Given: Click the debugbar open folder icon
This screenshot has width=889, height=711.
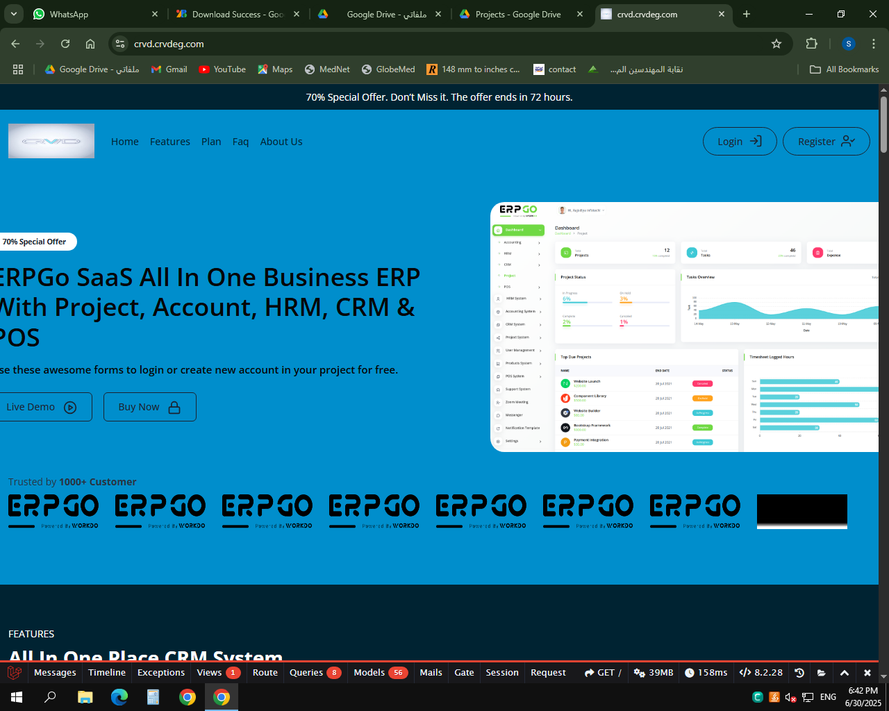Looking at the screenshot, I should pyautogui.click(x=822, y=672).
